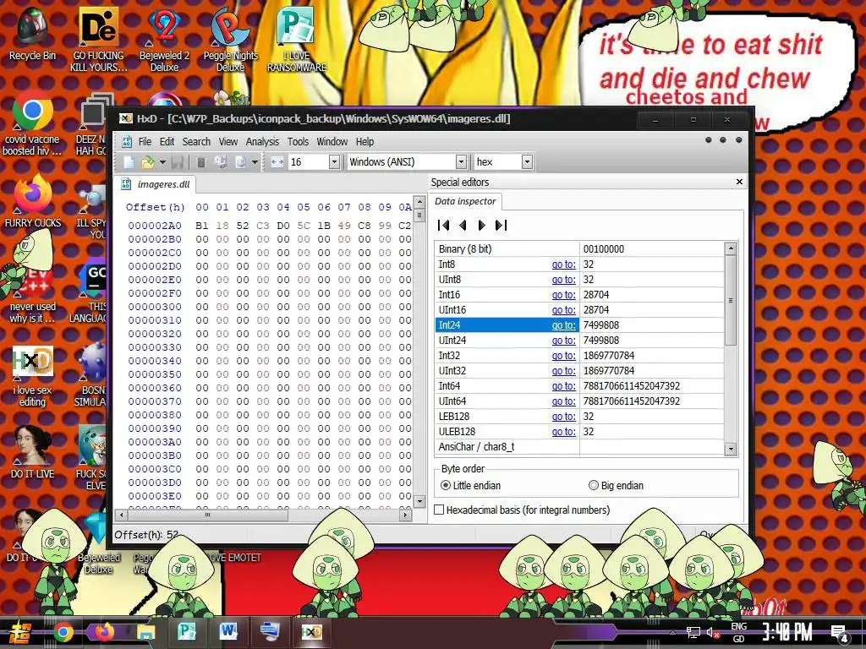Open the Tools menu
866x649 pixels.
pyautogui.click(x=298, y=142)
